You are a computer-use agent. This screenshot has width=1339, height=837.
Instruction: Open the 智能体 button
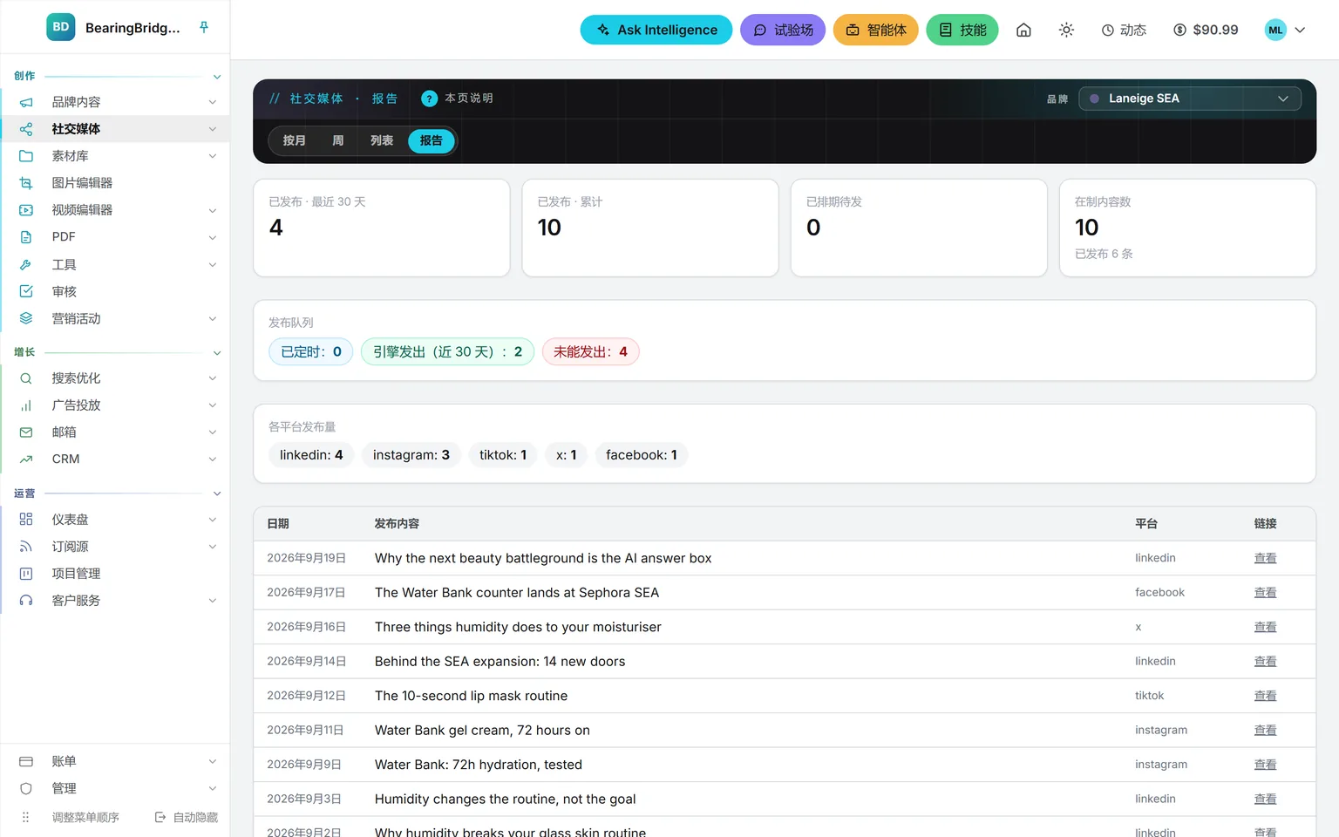pos(876,30)
